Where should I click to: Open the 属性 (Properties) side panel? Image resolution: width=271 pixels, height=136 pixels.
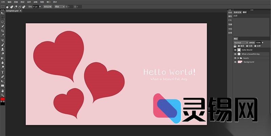230,16
